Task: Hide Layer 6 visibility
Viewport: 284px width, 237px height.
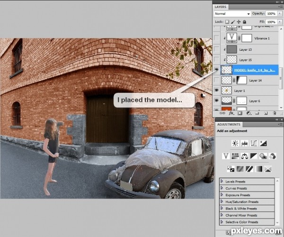Action: [x=216, y=100]
